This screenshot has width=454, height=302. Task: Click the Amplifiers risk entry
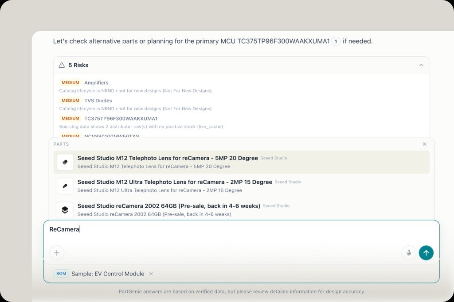(x=96, y=83)
